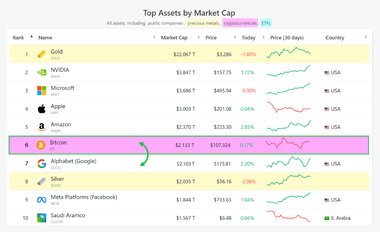
Task: Click Silver's 30-day price sparkline
Action: click(288, 180)
